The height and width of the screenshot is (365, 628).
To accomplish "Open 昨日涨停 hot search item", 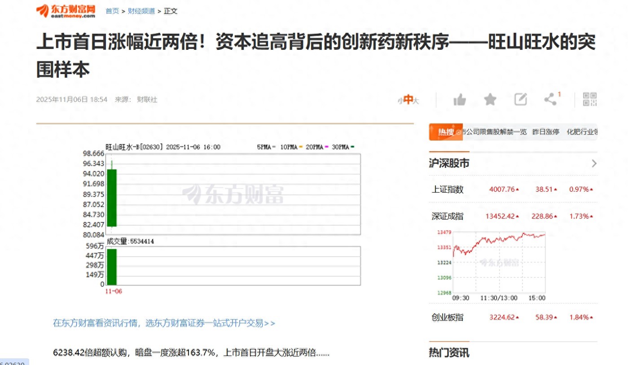I will pyautogui.click(x=546, y=132).
